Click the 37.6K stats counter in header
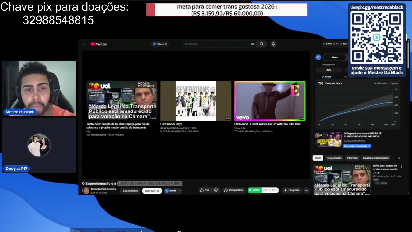412x232 pixels. 327,44
